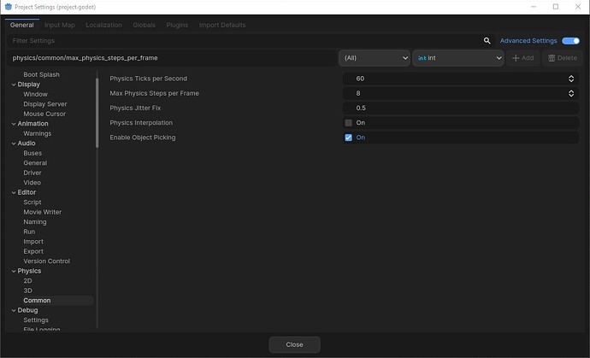Image resolution: width=590 pixels, height=358 pixels.
Task: Switch to the Input Map tab
Action: 60,25
